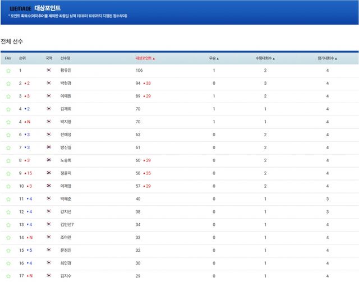Click the South Korea flag for 황유민
The image size is (359, 282).
49,71
